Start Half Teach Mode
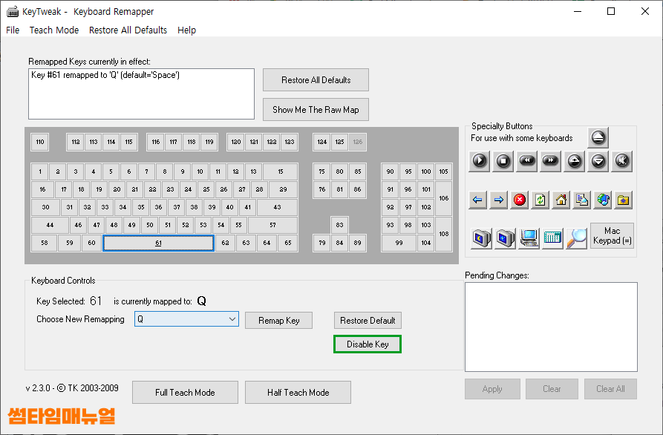Image resolution: width=663 pixels, height=435 pixels. (298, 392)
